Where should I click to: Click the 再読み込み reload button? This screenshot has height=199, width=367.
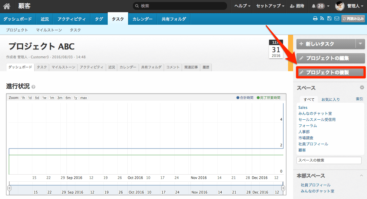(353, 19)
